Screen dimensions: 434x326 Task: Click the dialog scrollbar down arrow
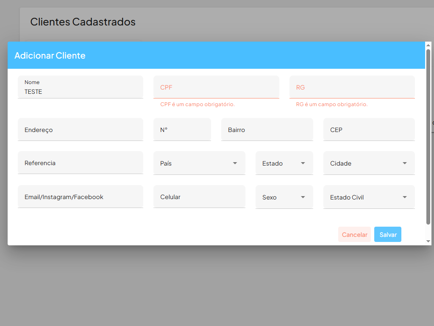428,241
